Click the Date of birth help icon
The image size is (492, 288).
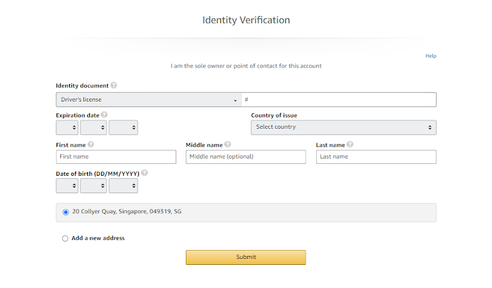[x=144, y=173]
